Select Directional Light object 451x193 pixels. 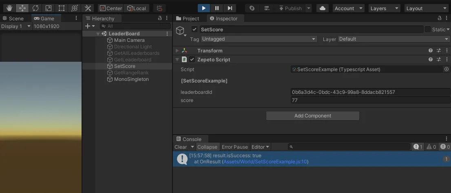pos(133,47)
